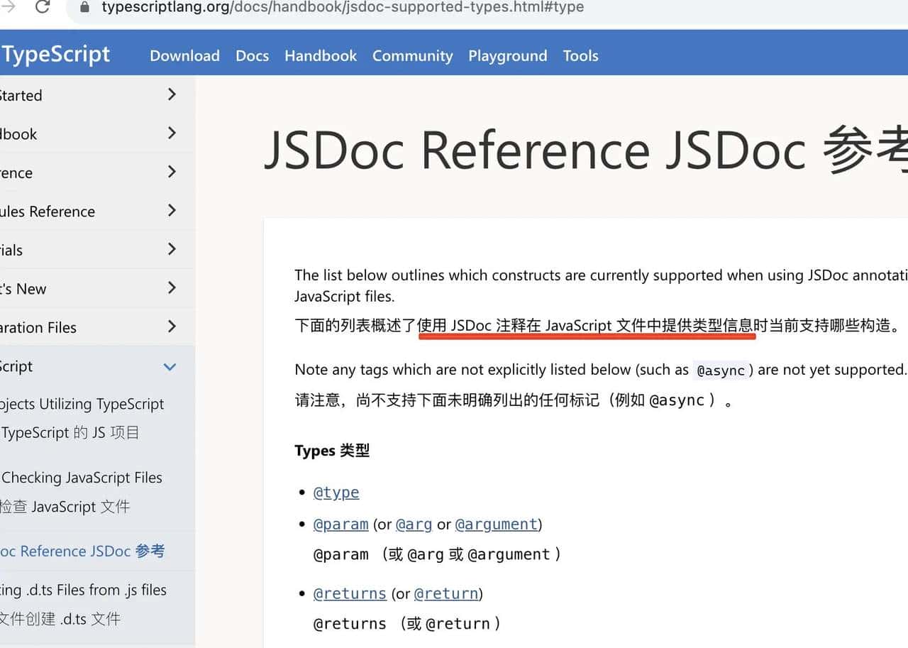Open the Playground page
This screenshot has height=648, width=908.
(507, 55)
